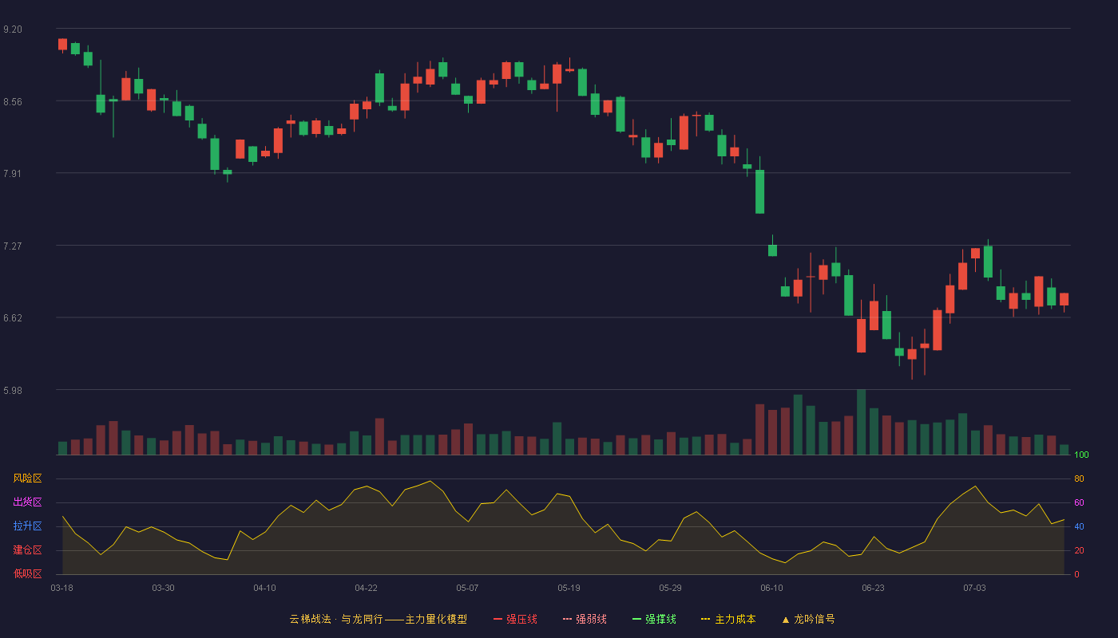Click the 04-22 date label

[367, 588]
